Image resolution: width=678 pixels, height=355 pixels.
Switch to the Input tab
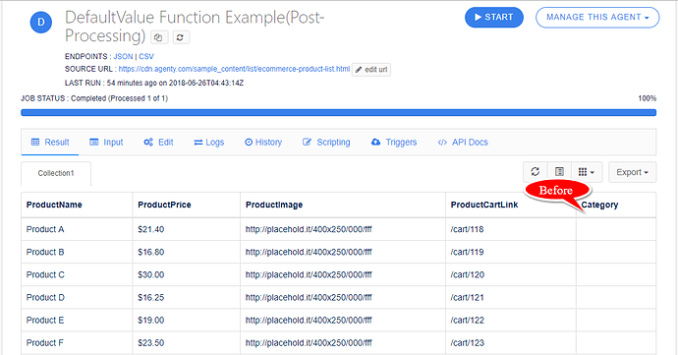(x=106, y=142)
